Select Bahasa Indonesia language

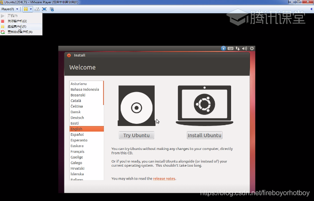pyautogui.click(x=86, y=89)
